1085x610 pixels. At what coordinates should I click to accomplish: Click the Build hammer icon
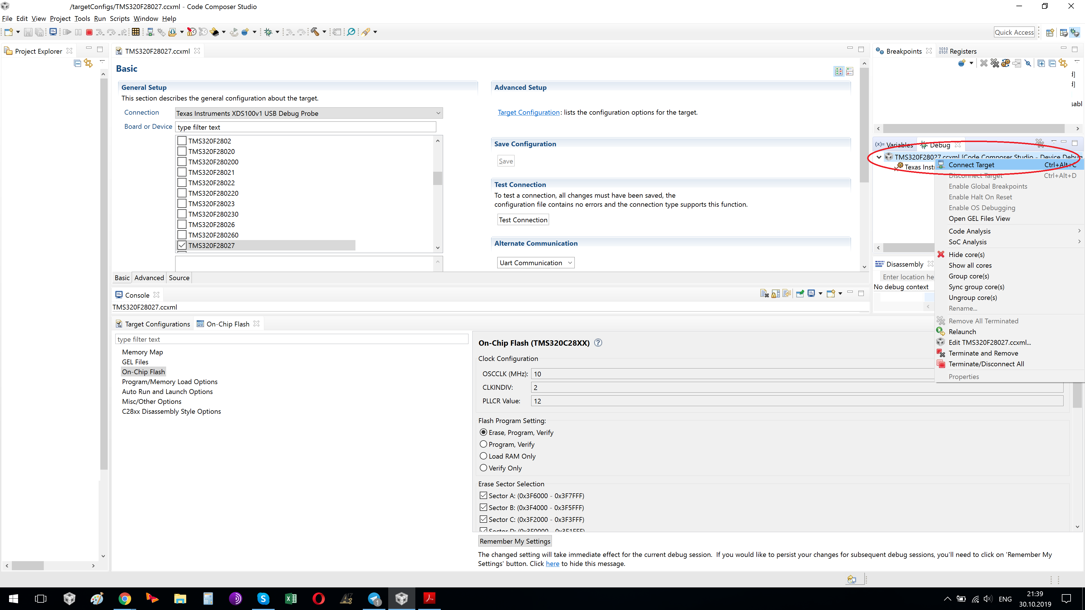(x=315, y=32)
